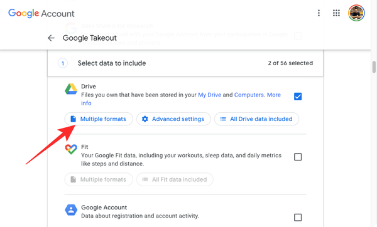
Task: Open the My Drive link
Action: pyautogui.click(x=209, y=95)
